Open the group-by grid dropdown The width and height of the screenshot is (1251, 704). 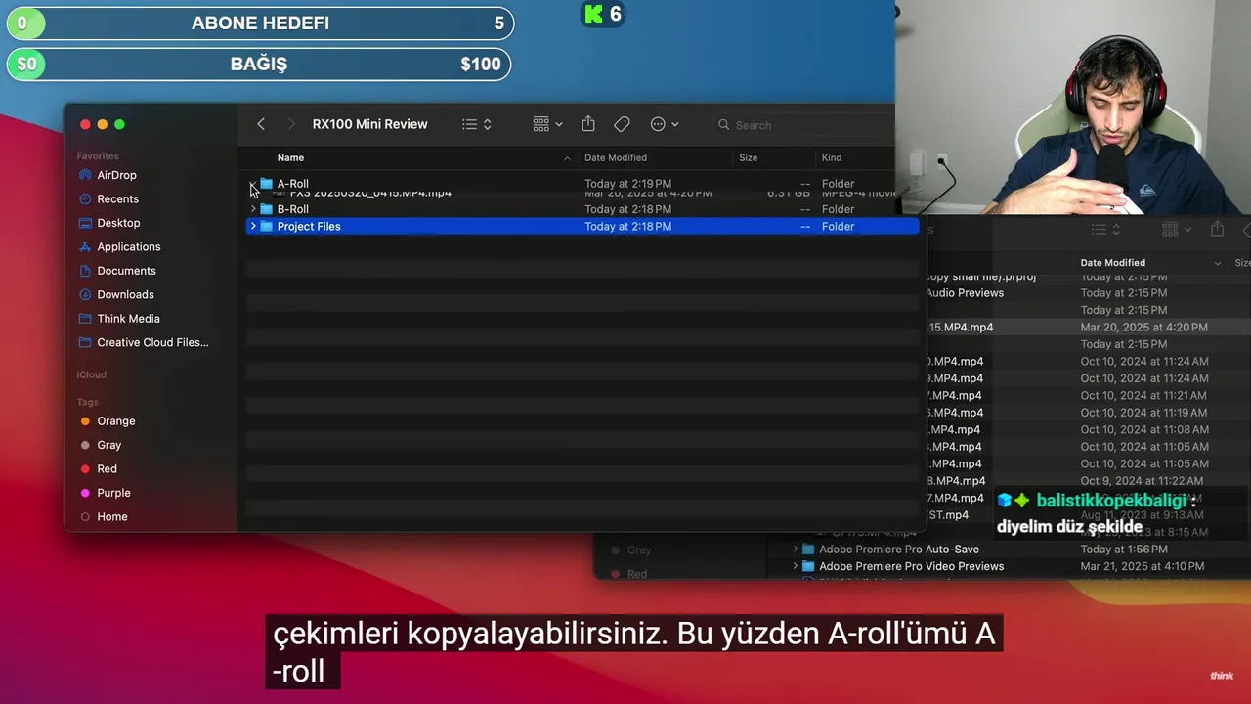coord(547,124)
